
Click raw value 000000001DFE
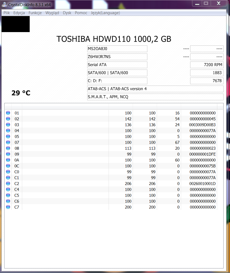pos(202,154)
